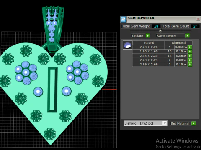The width and height of the screenshot is (201, 150).
Task: Select the 2.69 X 2.69 size cell
Action: [x=149, y=65]
